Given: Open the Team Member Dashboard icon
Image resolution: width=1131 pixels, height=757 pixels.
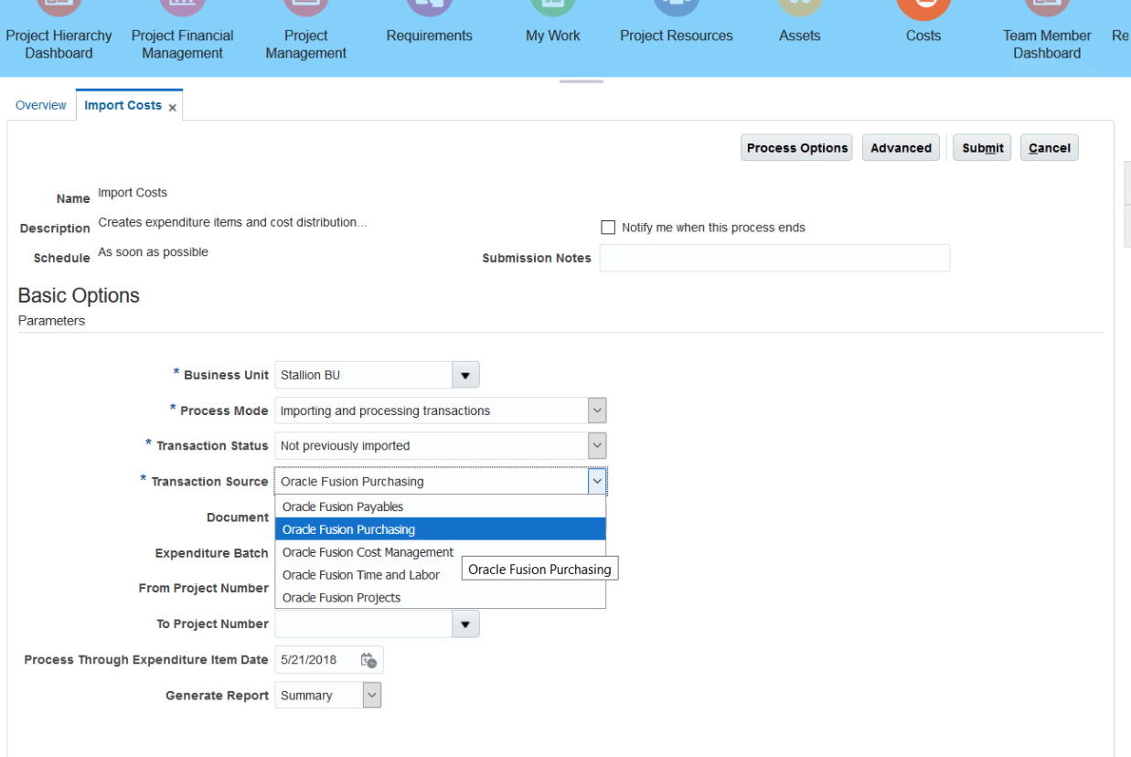Looking at the screenshot, I should pyautogui.click(x=1047, y=9).
